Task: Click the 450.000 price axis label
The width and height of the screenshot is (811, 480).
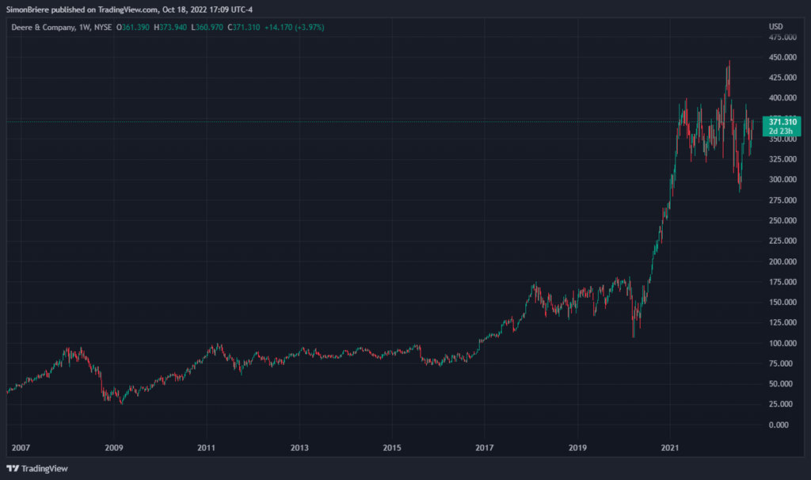Action: (782, 58)
